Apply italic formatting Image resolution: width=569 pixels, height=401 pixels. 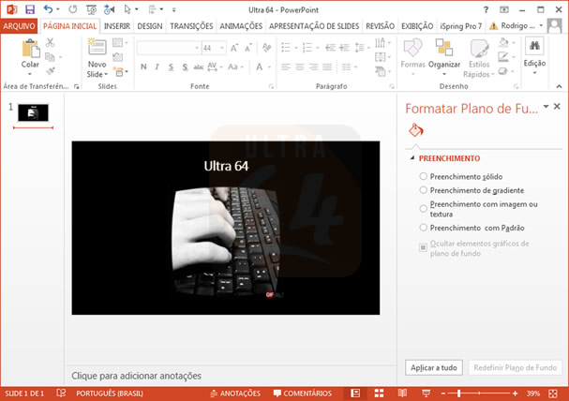(157, 67)
